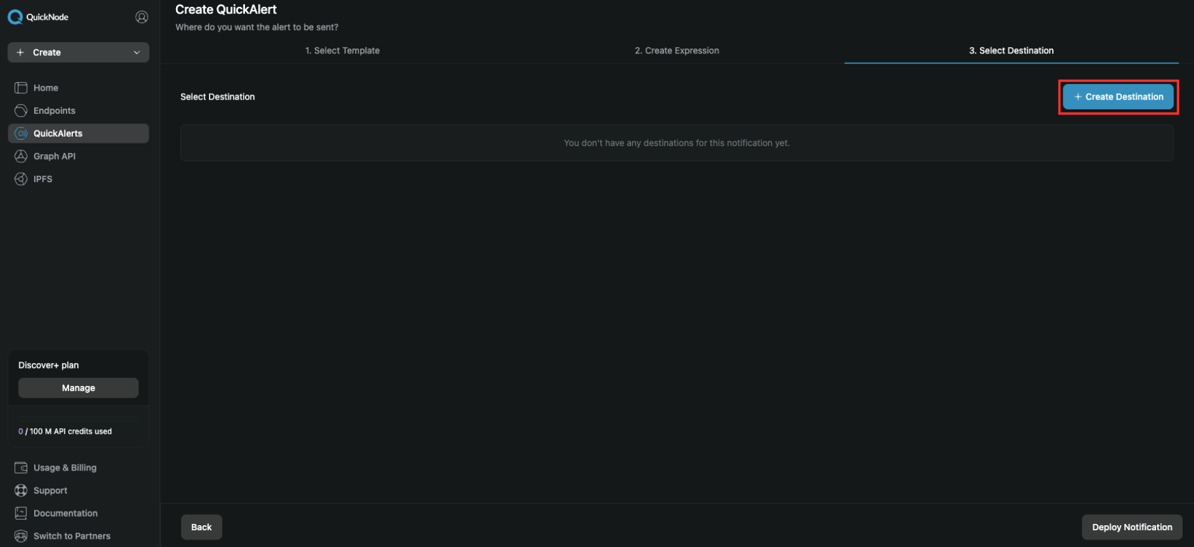Screen dimensions: 1194x547
Task: Click the Graph API sidebar icon
Action: point(21,156)
